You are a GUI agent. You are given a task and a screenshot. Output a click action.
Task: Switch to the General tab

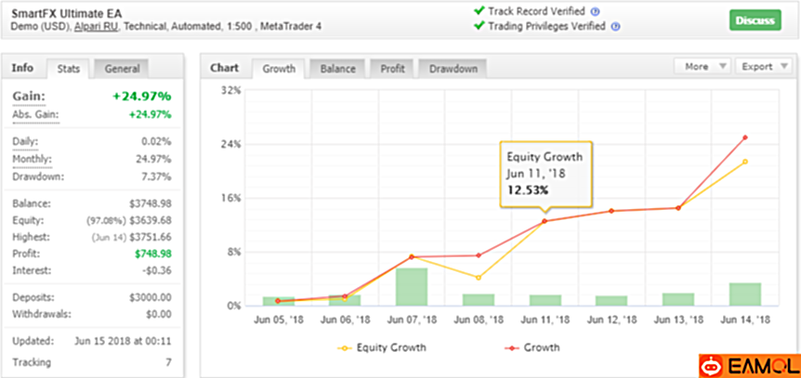[122, 69]
